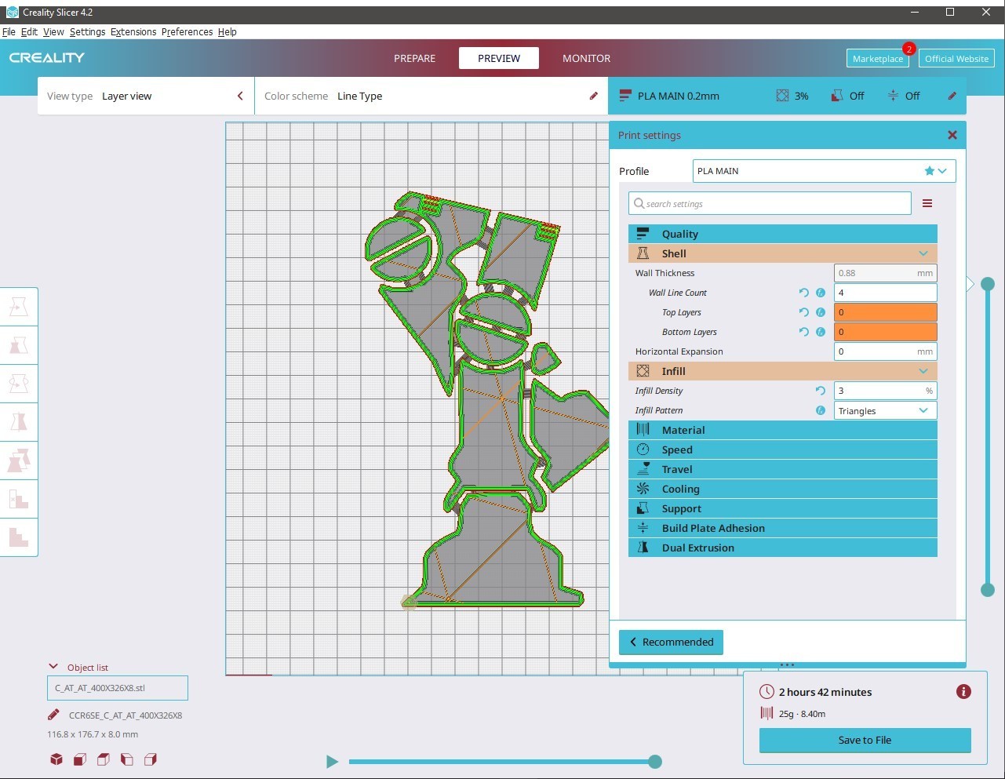Select the Mirror tool in left toolbar

(x=19, y=422)
